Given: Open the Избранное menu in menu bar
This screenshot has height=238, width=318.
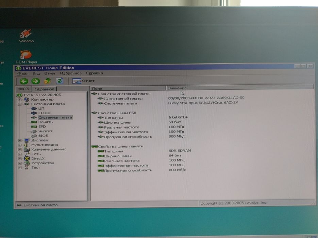Looking at the screenshot, I should click(71, 73).
